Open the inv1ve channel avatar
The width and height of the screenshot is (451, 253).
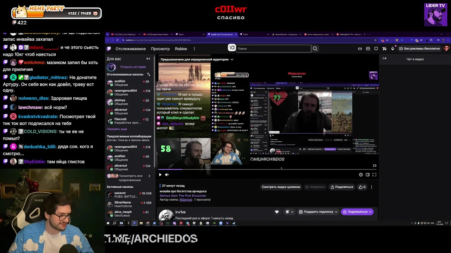[x=166, y=214]
